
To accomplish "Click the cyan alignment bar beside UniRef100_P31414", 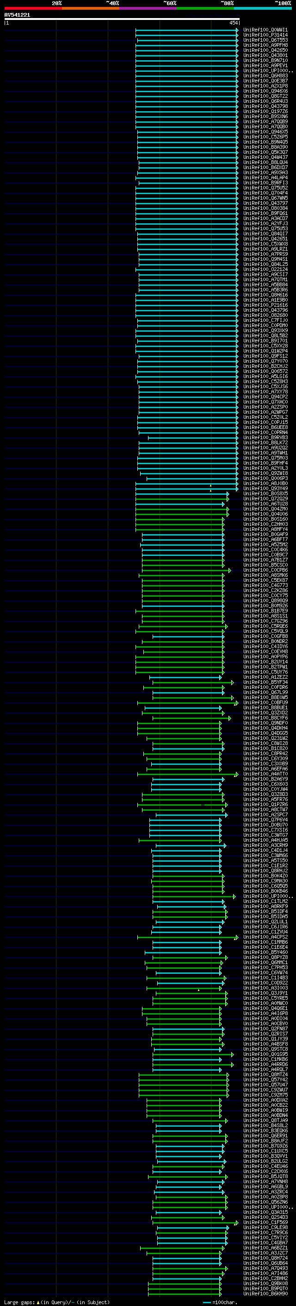I will (187, 36).
